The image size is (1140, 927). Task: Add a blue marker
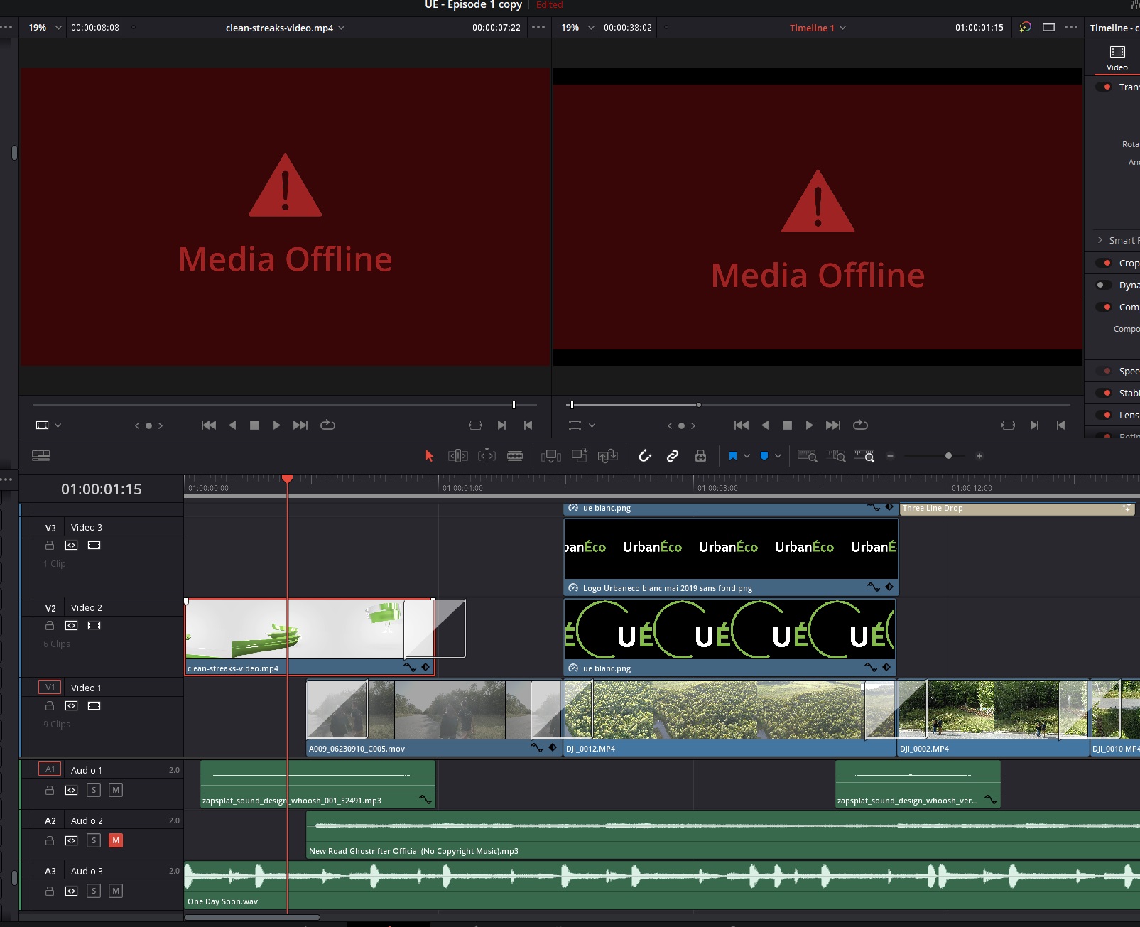(x=764, y=456)
